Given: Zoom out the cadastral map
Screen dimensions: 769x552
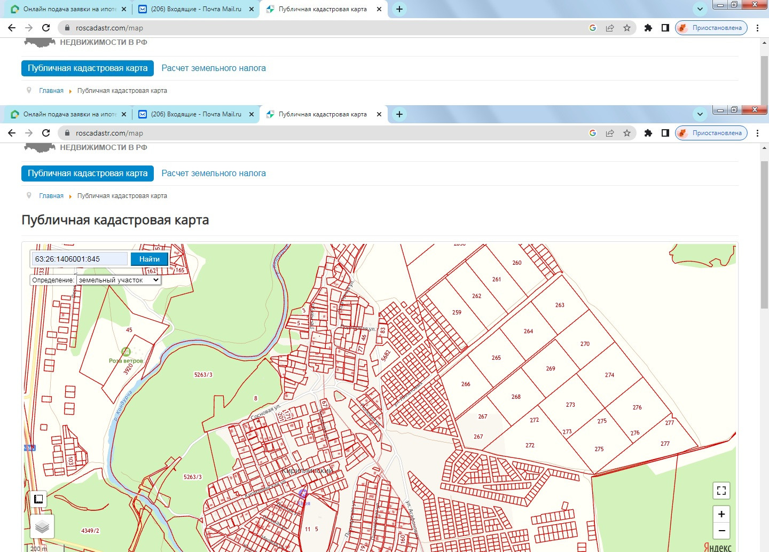Looking at the screenshot, I should pos(721,531).
